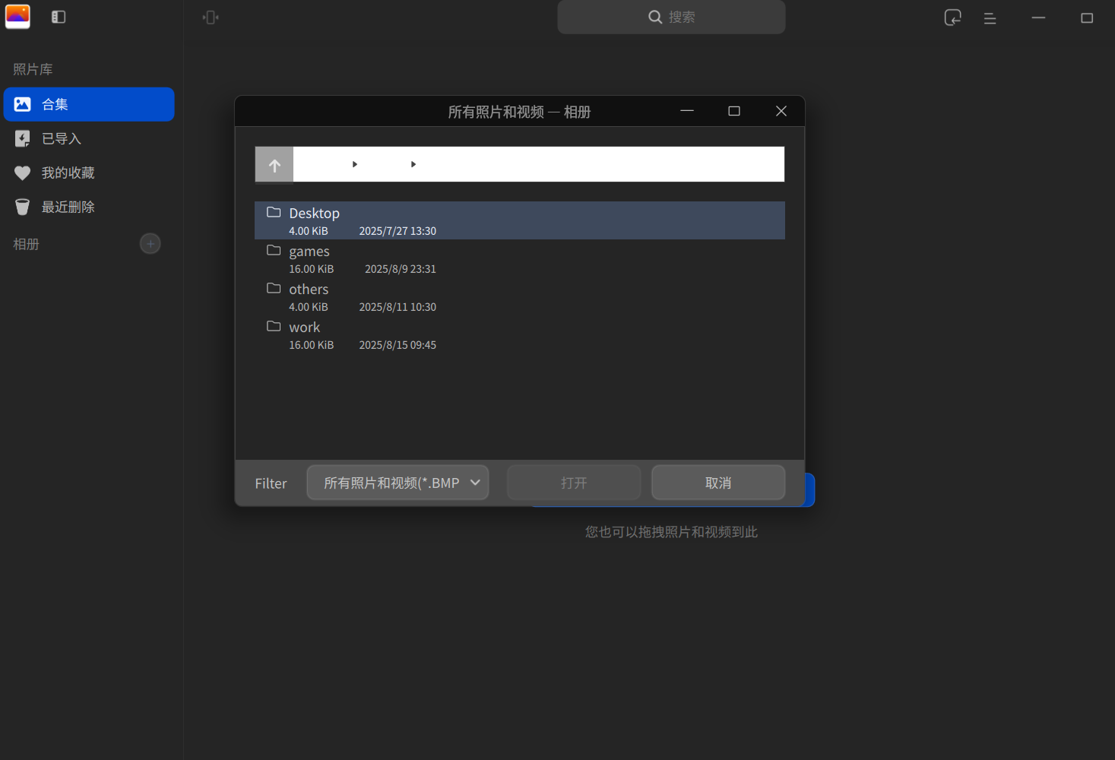Click the 打开 button

pyautogui.click(x=574, y=483)
